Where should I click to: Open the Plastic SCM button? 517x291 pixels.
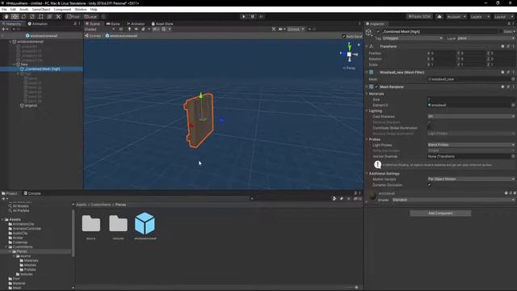click(419, 16)
